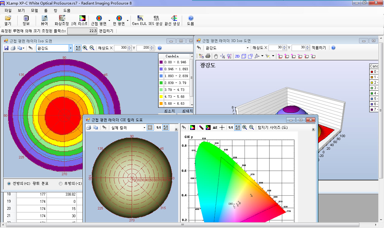Click the horizontal scrollbar at window bottom

[182, 225]
